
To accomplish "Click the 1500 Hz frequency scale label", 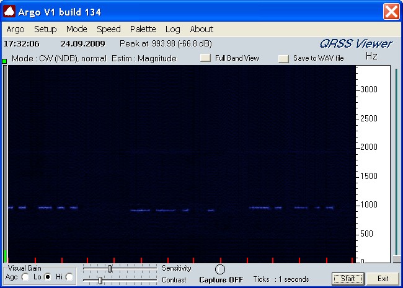I will (x=369, y=176).
